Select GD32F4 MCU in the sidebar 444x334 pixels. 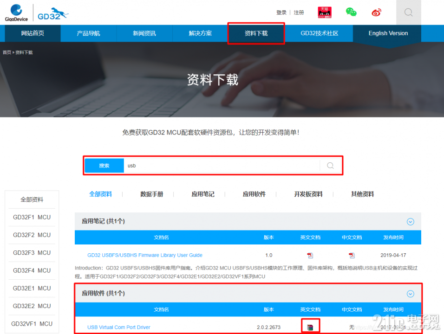click(32, 270)
